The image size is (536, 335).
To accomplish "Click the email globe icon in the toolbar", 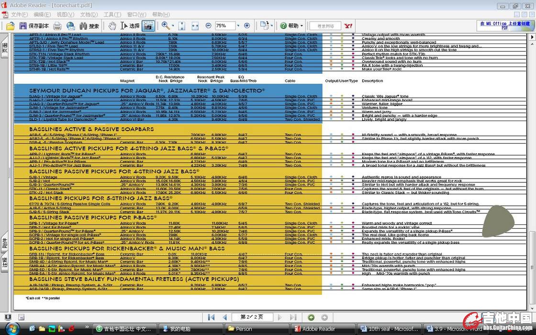I will [71, 26].
